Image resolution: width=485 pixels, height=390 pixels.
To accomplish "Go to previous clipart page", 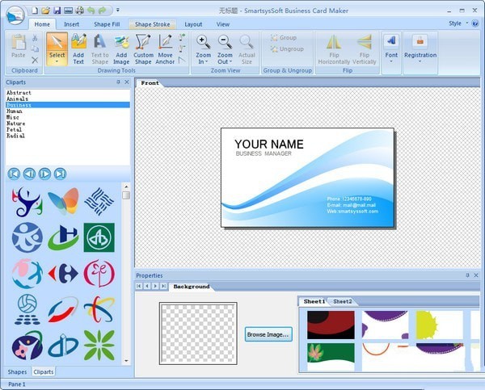I will coord(29,174).
